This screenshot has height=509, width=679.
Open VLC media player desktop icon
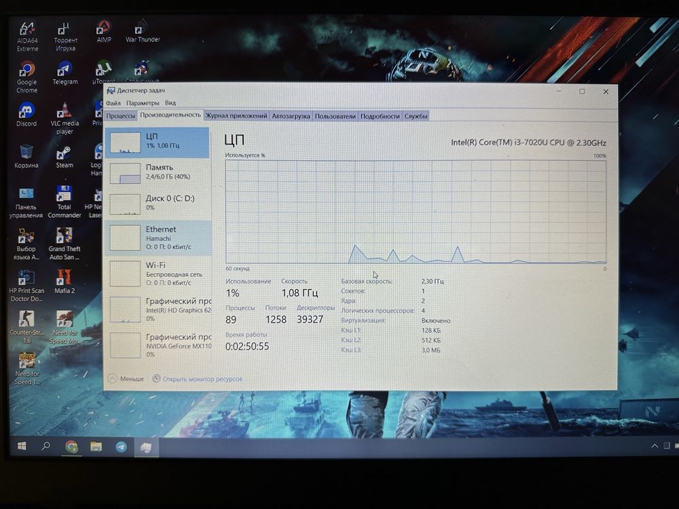coord(65,119)
